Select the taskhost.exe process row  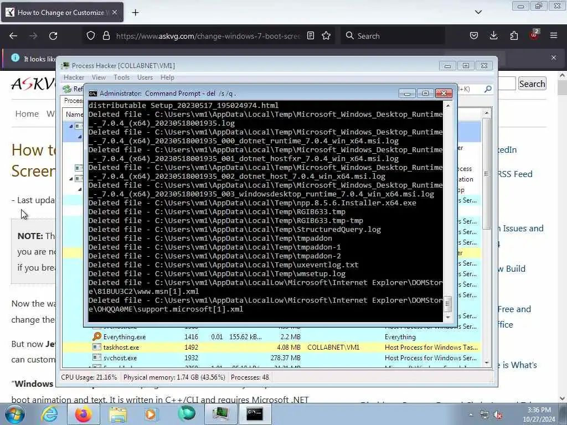271,348
